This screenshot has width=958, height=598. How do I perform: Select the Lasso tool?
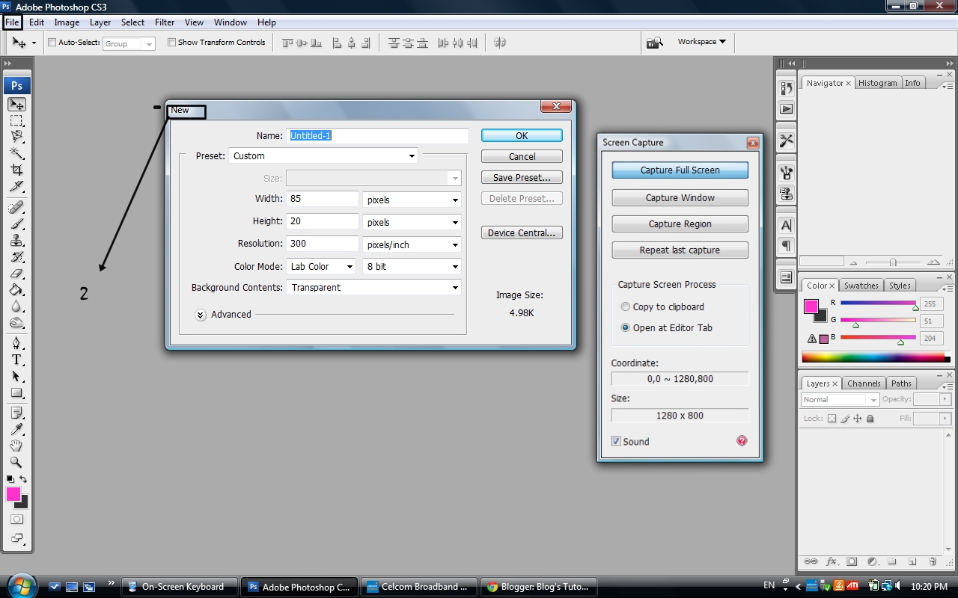pyautogui.click(x=16, y=137)
